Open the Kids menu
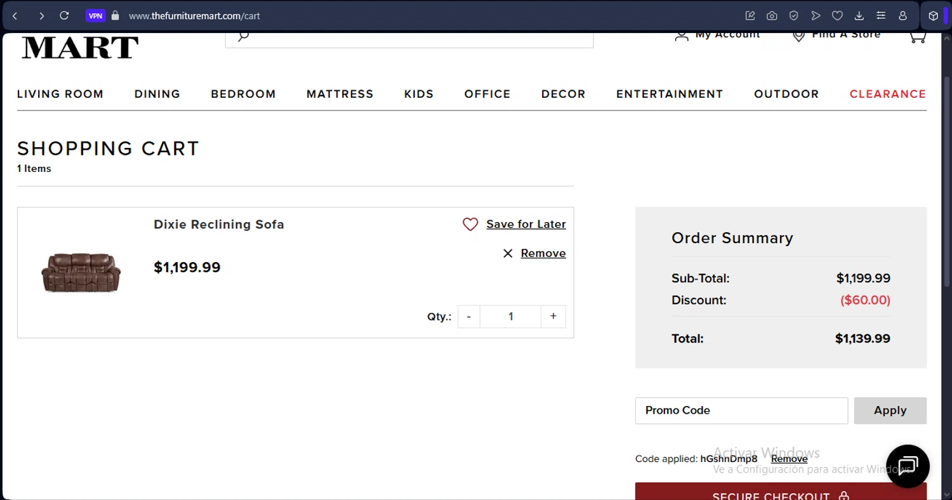 (419, 94)
